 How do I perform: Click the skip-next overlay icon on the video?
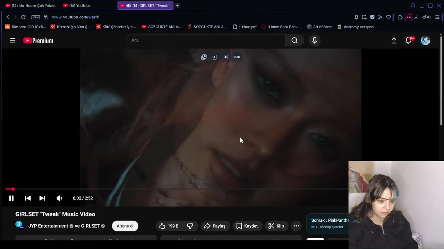click(226, 57)
